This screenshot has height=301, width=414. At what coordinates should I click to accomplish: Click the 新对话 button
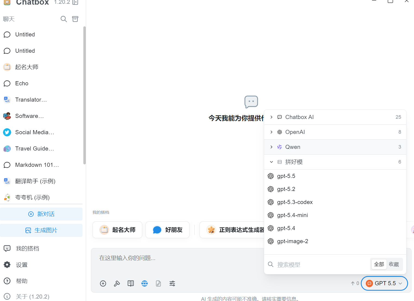click(x=41, y=214)
